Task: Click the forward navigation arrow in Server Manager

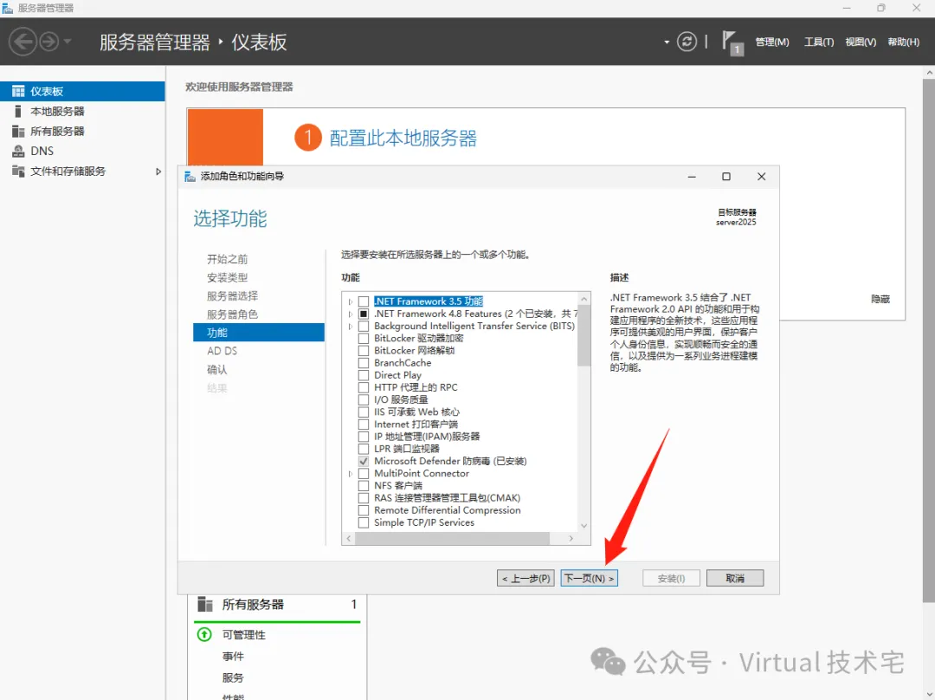Action: point(49,42)
